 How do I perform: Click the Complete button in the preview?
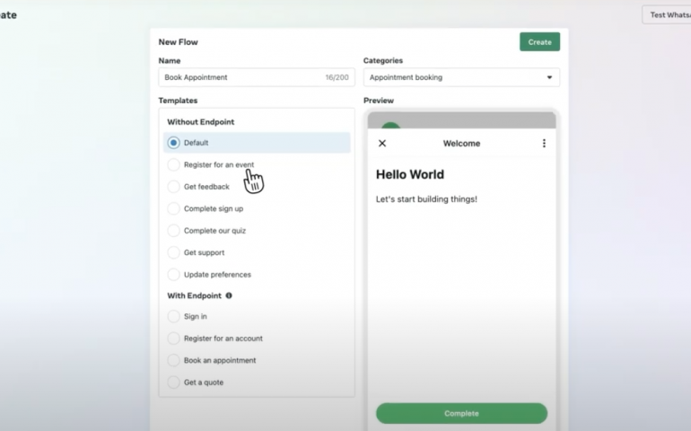pyautogui.click(x=461, y=413)
